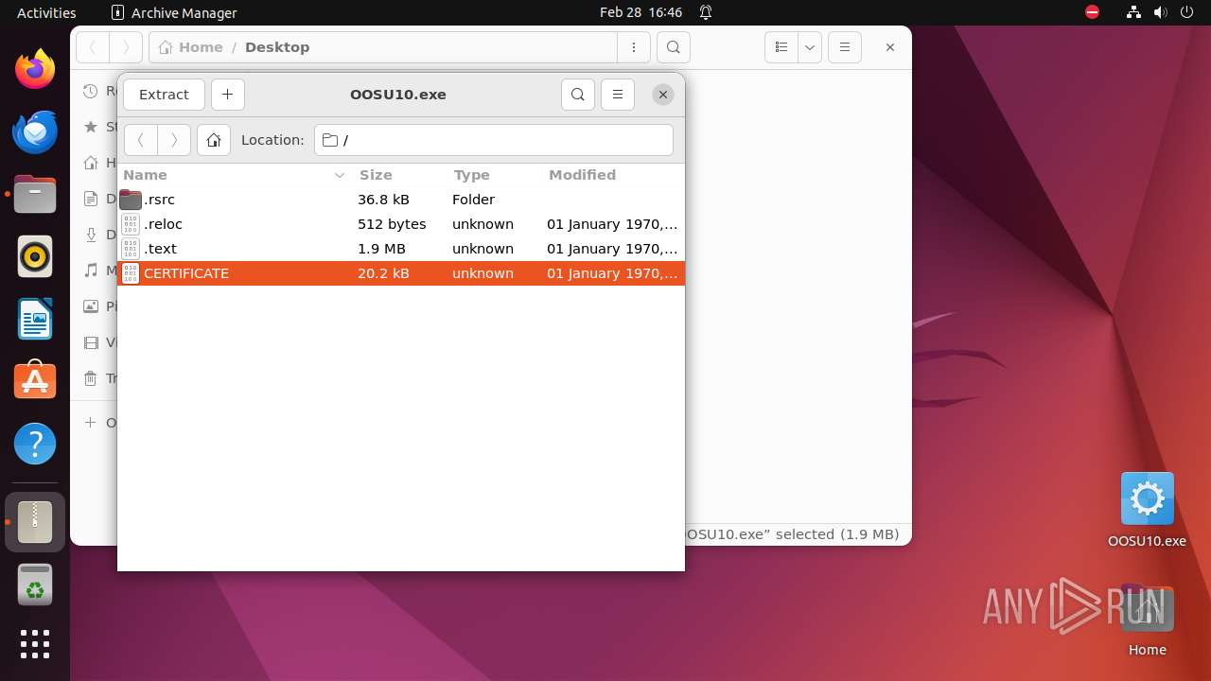
Task: Click the Extract button
Action: click(164, 95)
